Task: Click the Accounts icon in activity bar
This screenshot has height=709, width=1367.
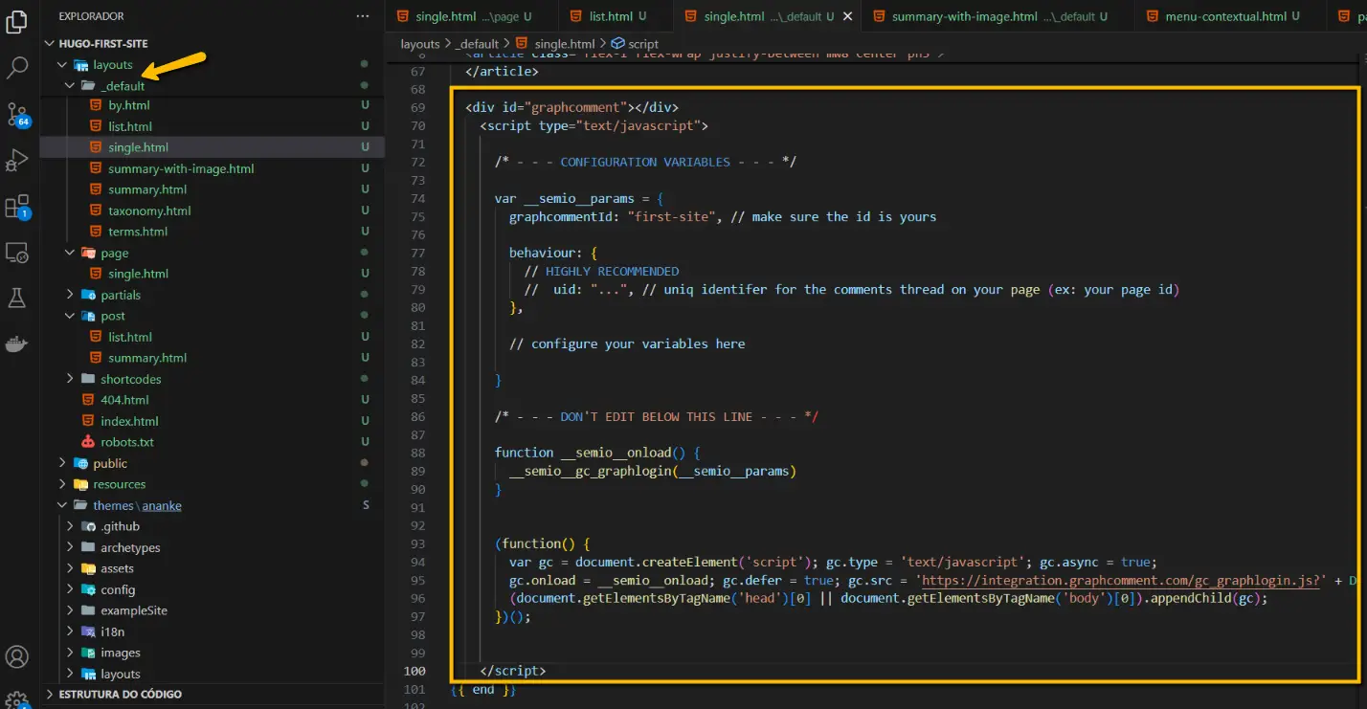Action: (x=18, y=656)
